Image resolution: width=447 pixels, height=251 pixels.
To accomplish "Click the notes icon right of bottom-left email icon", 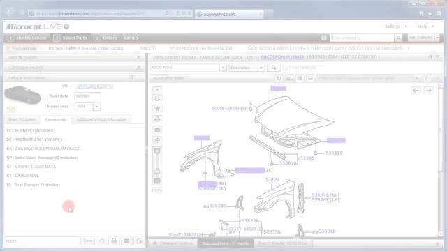I will [139, 241].
